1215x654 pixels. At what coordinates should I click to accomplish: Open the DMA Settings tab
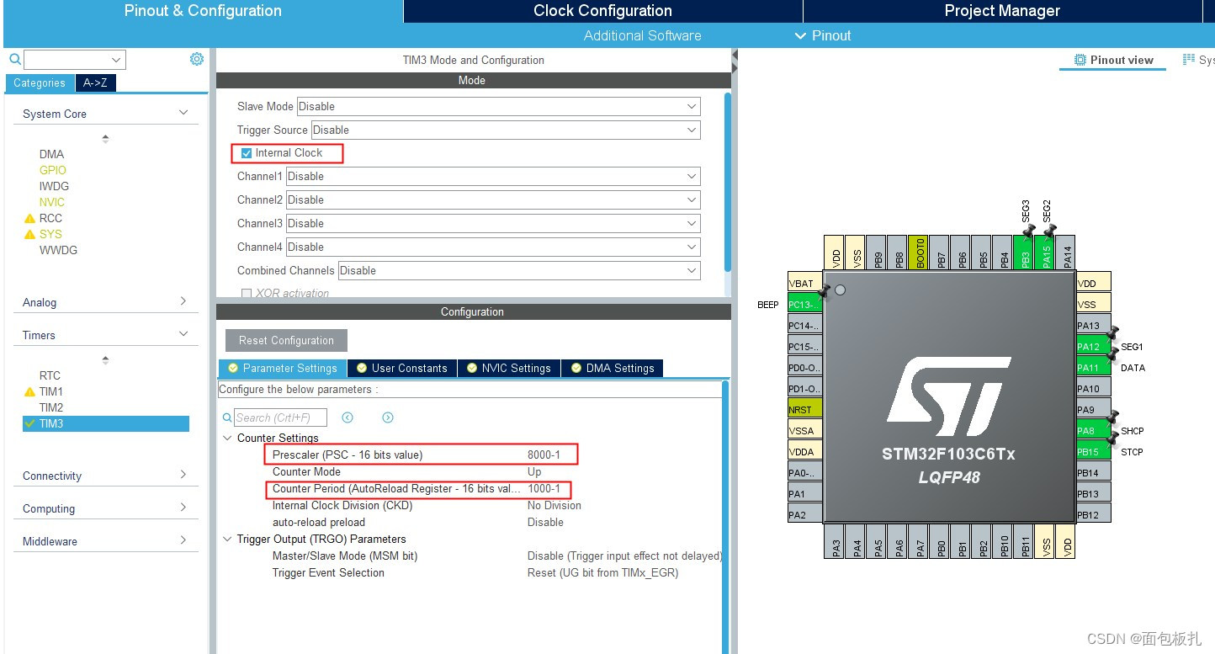pyautogui.click(x=613, y=368)
